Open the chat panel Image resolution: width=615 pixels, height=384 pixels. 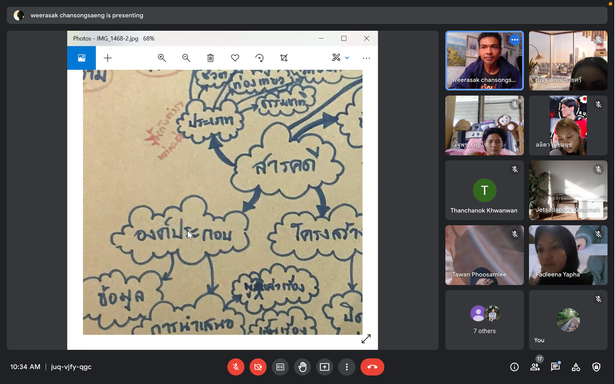click(x=555, y=367)
